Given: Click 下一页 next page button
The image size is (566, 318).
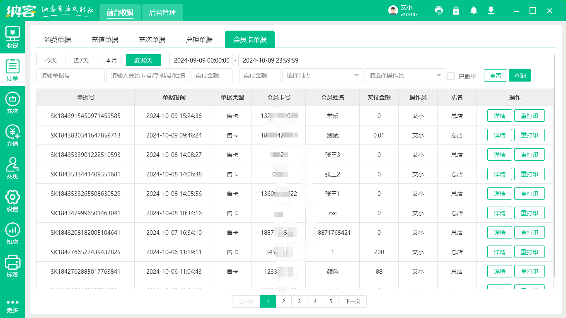Looking at the screenshot, I should coord(353,301).
